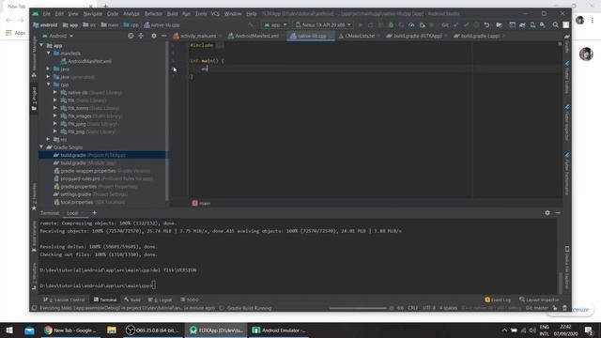601x338 pixels.
Task: Click the Attach Debugger to process icon
Action: click(422, 25)
